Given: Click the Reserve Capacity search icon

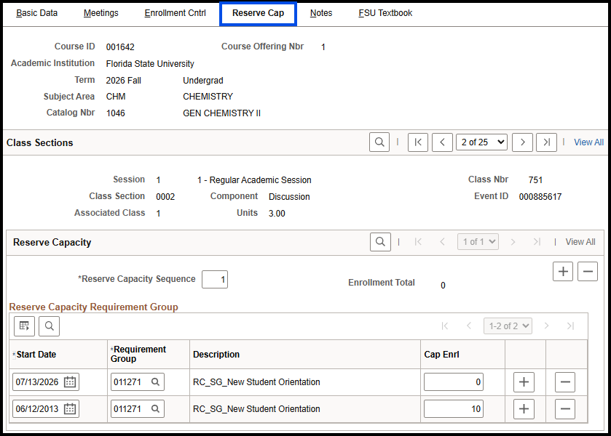Looking at the screenshot, I should tap(380, 242).
